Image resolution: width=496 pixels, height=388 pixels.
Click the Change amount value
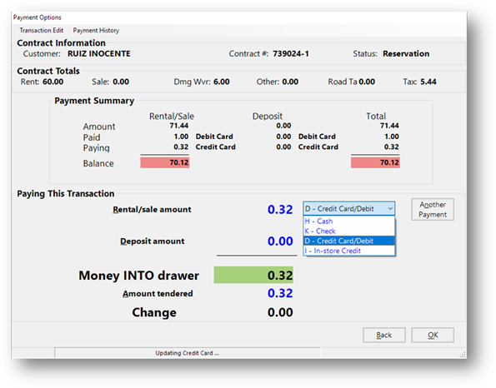280,312
